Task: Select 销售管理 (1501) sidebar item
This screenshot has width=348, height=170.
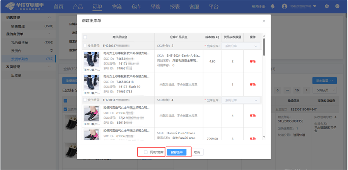Action: point(28,26)
